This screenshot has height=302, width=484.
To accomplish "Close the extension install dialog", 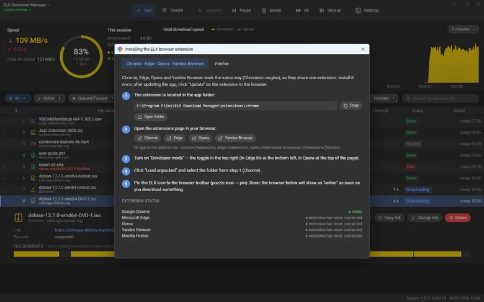I will [363, 50].
